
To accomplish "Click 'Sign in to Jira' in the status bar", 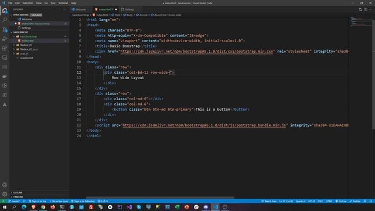I will (x=37, y=201).
